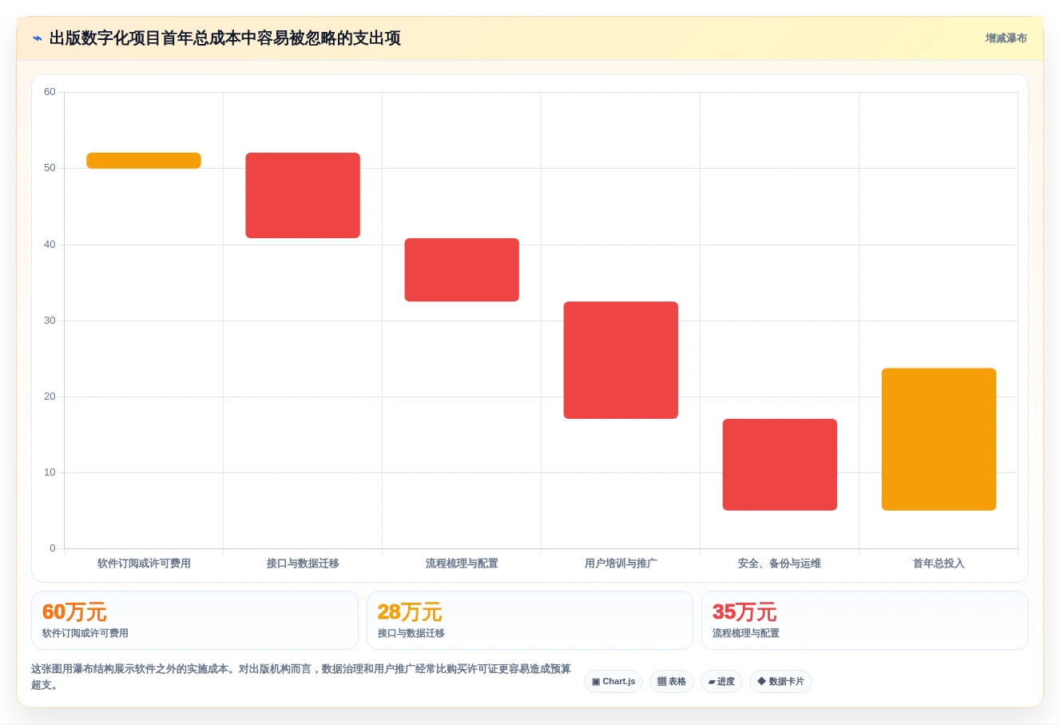Select the orange 软件订阅或许可费用 bar
This screenshot has width=1060, height=725.
pyautogui.click(x=144, y=161)
